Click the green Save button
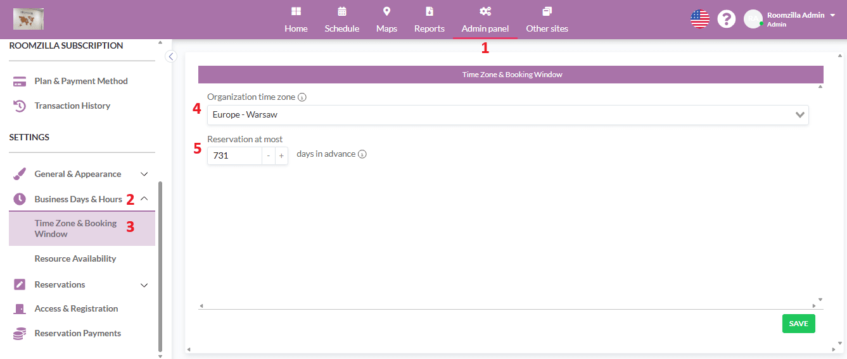Screen dimensions: 847x359 798,324
